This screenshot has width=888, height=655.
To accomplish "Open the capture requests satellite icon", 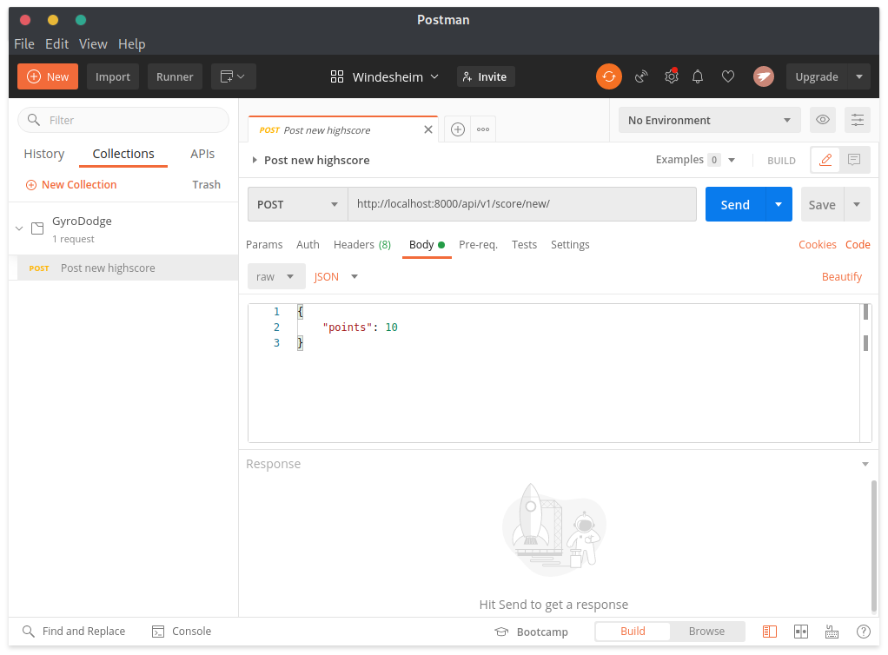I will 641,76.
